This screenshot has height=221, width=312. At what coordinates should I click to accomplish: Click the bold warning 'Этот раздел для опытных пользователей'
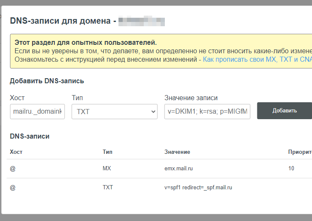pyautogui.click(x=85, y=43)
